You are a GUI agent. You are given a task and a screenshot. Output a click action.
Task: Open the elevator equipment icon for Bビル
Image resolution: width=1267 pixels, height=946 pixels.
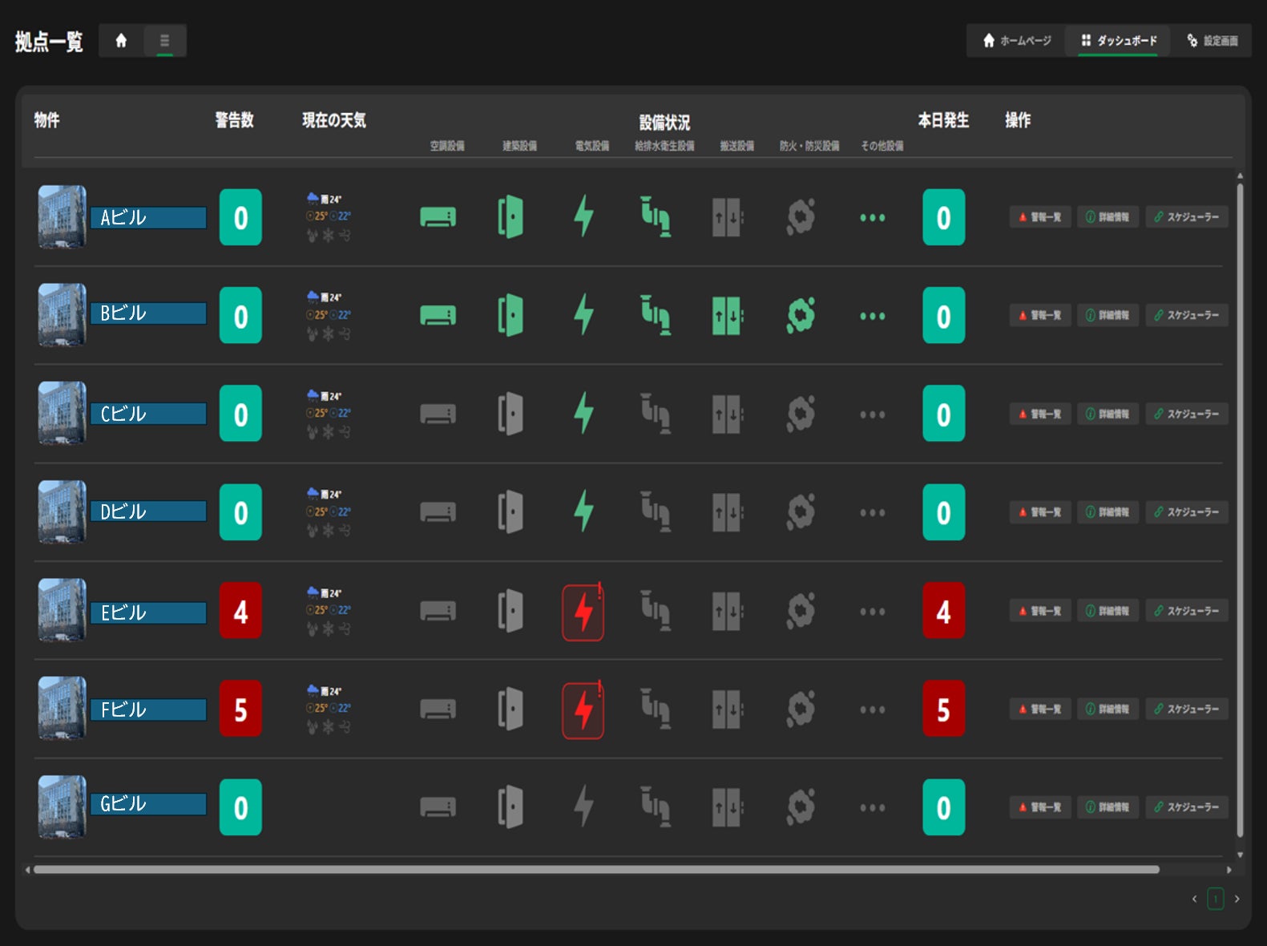(728, 316)
